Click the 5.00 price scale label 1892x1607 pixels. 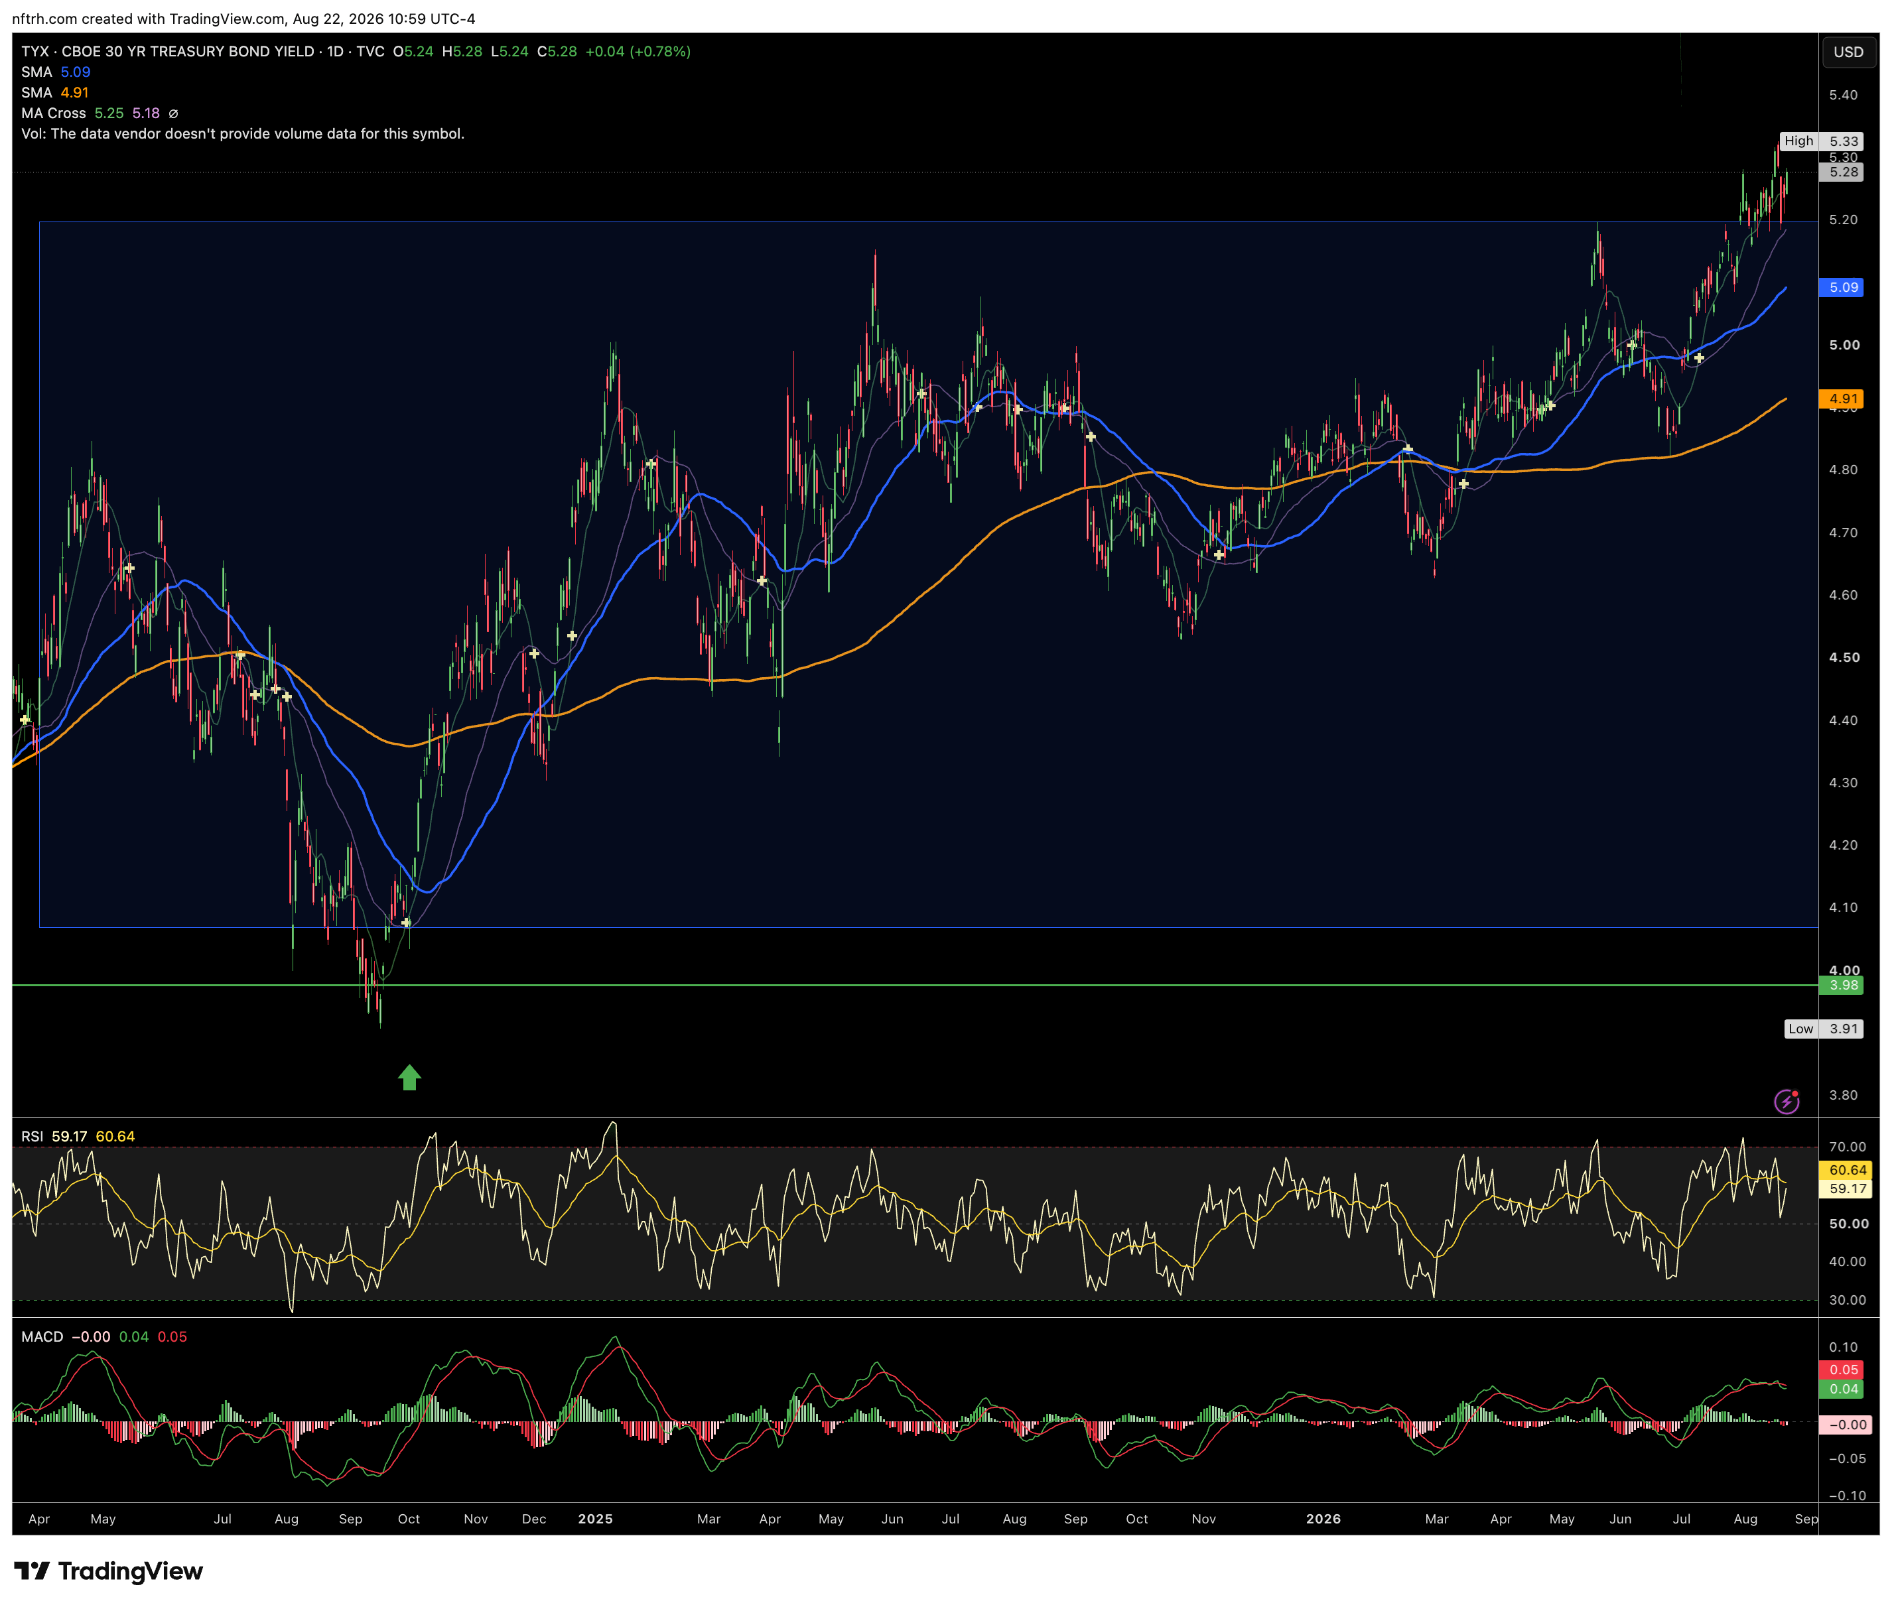click(x=1844, y=346)
